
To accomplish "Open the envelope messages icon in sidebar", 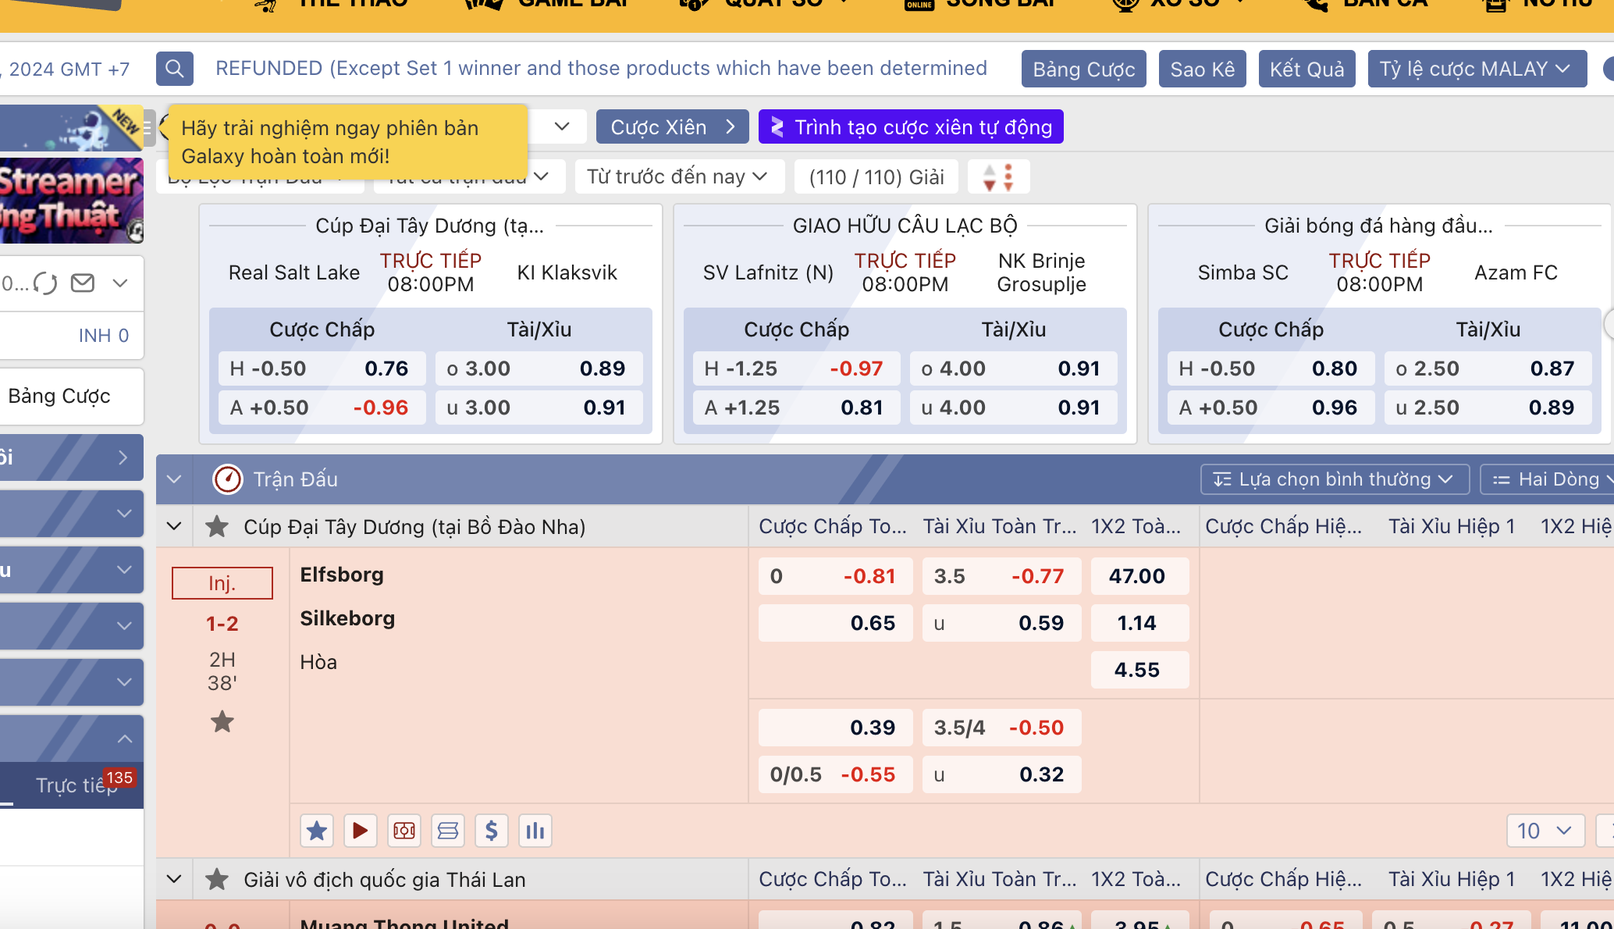I will point(83,283).
